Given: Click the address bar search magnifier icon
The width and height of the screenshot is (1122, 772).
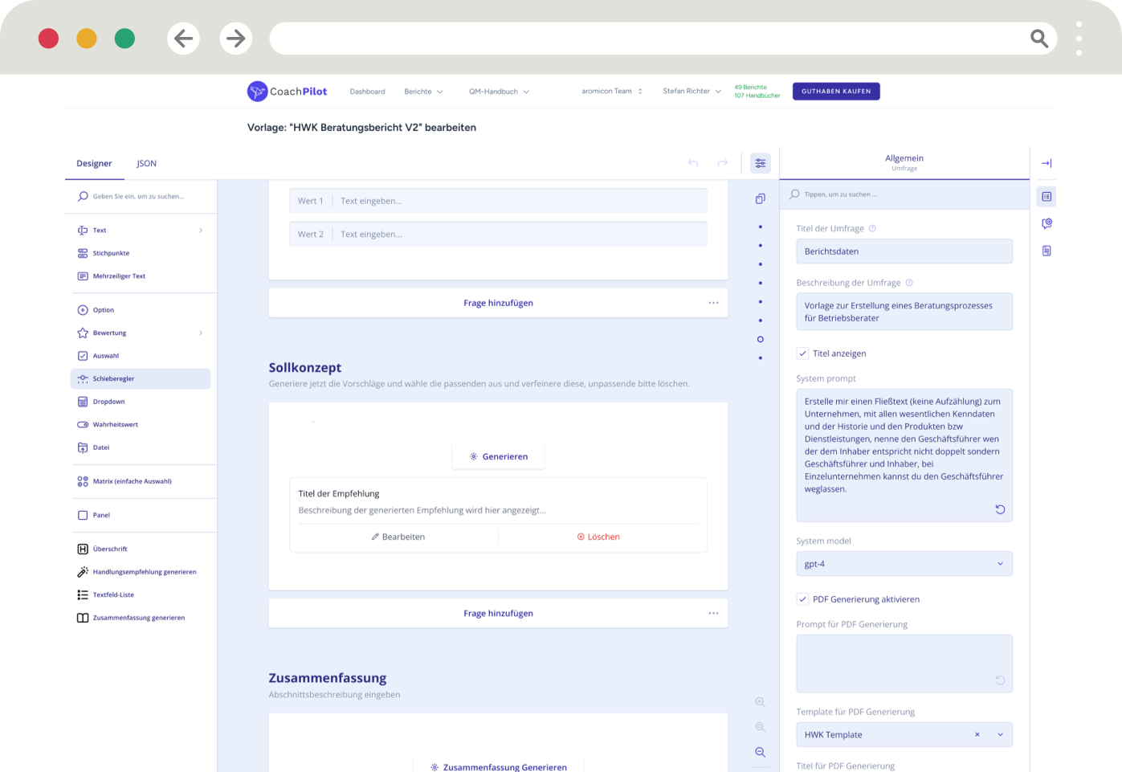Looking at the screenshot, I should 1039,39.
